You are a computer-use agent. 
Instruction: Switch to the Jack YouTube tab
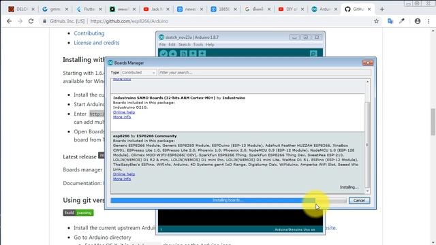click(x=156, y=9)
